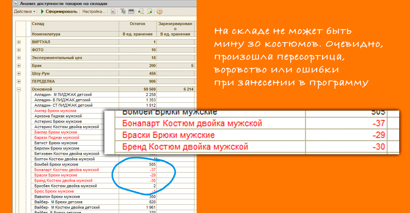Click the new report chart icon
410x213 pixels.
tap(113, 11)
